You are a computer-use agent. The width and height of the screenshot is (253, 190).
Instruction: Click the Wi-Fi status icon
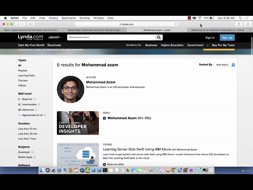pyautogui.click(x=200, y=18)
